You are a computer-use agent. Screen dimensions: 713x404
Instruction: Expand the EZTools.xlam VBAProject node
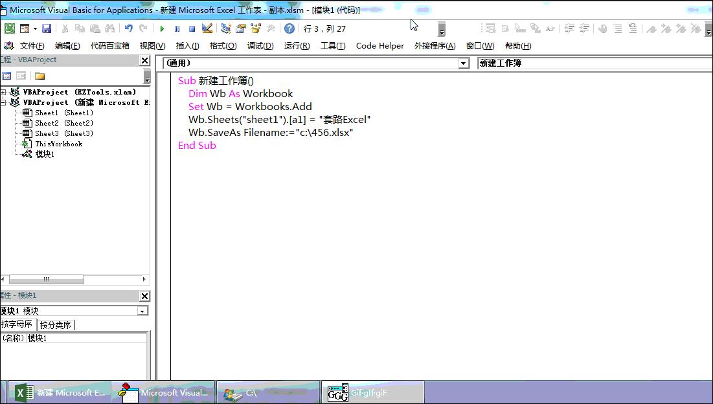click(3, 92)
